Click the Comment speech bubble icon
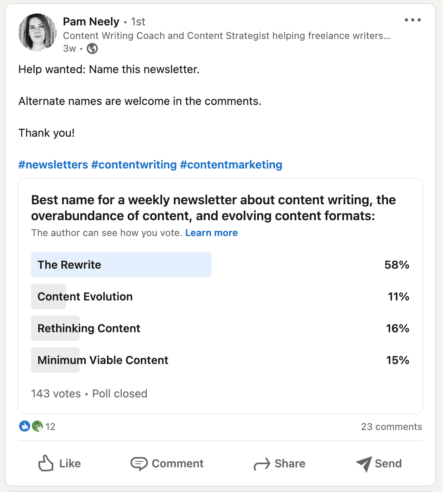 139,463
